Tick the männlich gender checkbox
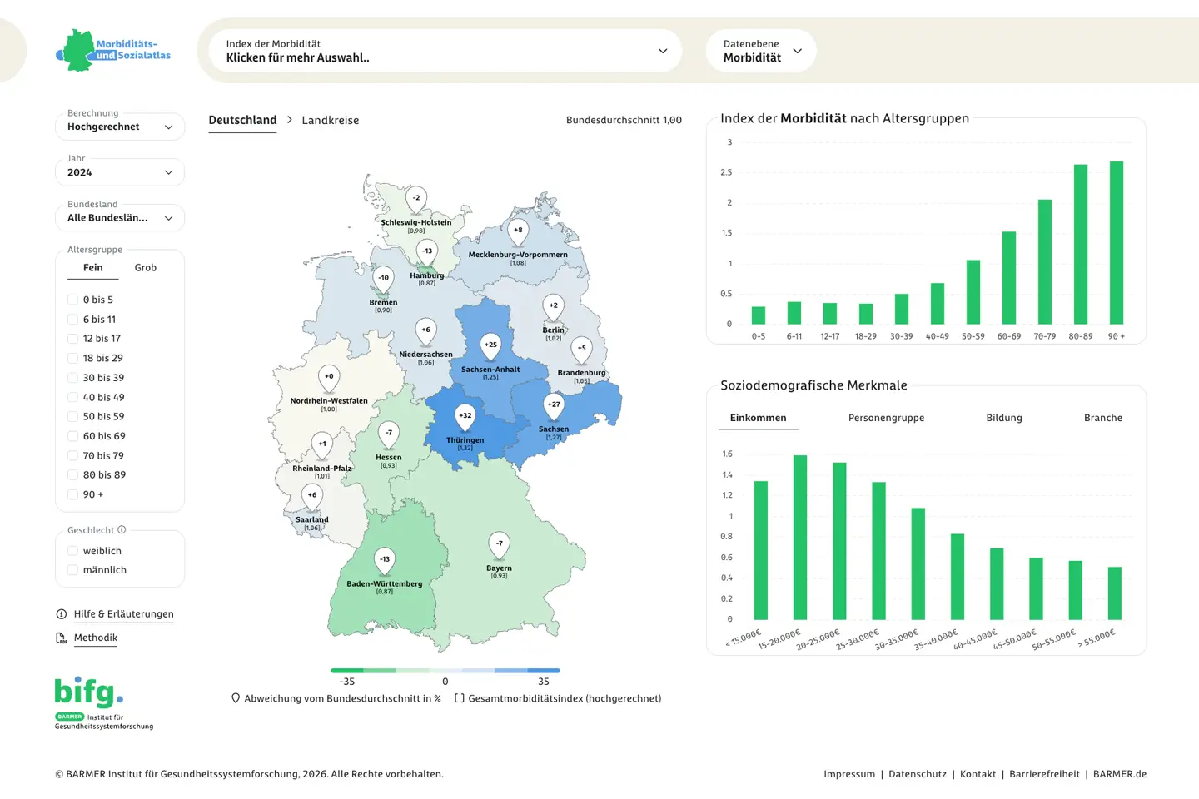The height and width of the screenshot is (799, 1199). (72, 570)
